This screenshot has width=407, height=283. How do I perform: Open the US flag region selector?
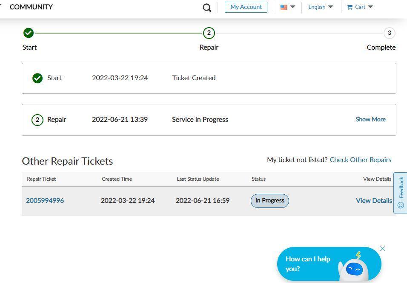tap(284, 7)
